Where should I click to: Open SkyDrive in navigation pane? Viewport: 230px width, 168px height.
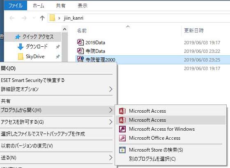[x=35, y=57]
